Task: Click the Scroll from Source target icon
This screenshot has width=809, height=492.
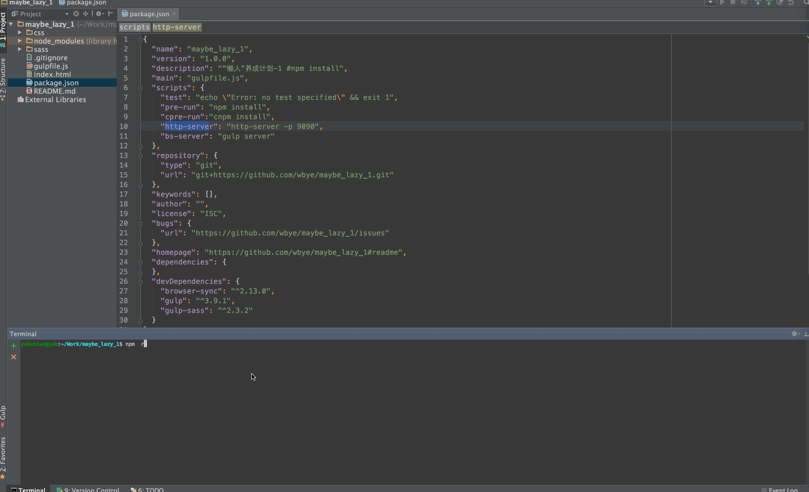Action: click(x=76, y=14)
